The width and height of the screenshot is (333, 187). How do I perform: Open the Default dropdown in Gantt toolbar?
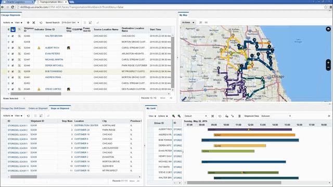click(196, 116)
